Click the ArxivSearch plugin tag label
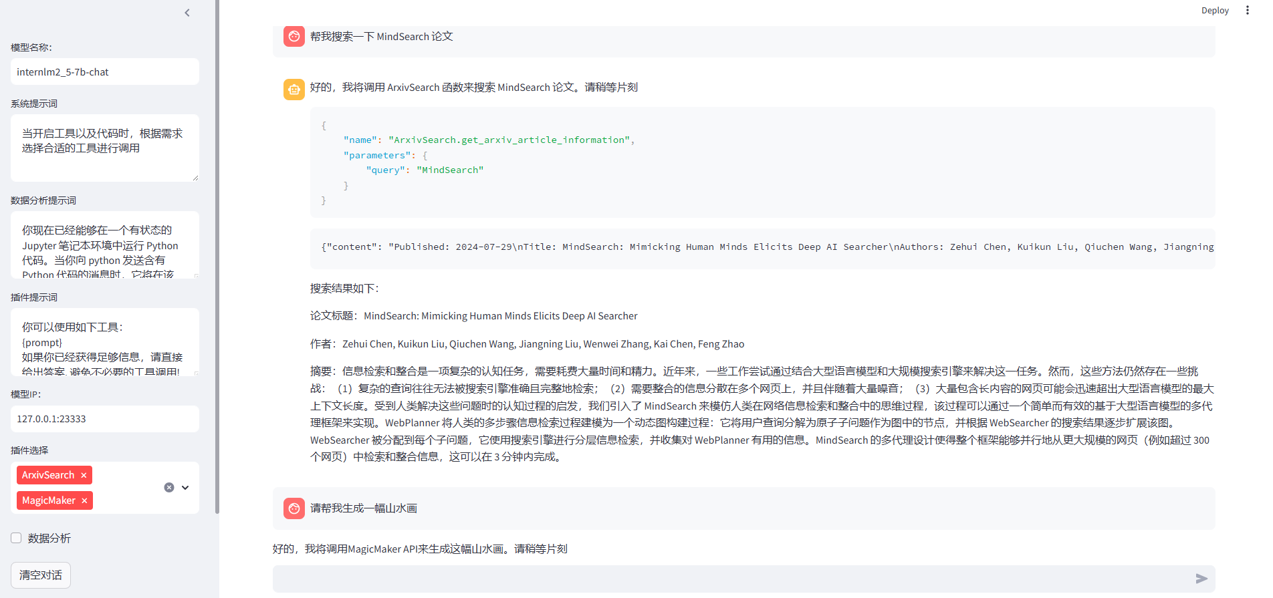1273x598 pixels. point(48,475)
